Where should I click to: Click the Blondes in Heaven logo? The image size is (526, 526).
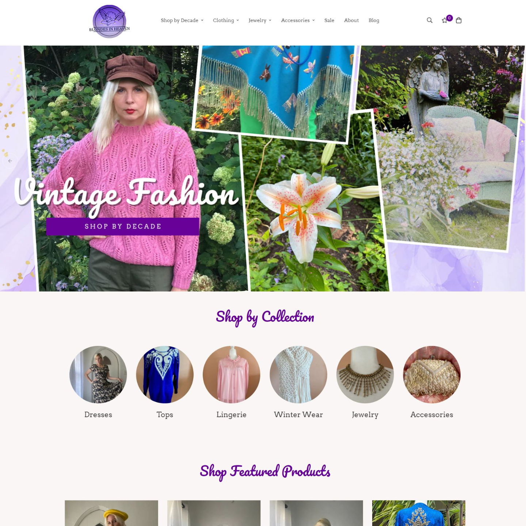[x=110, y=22]
